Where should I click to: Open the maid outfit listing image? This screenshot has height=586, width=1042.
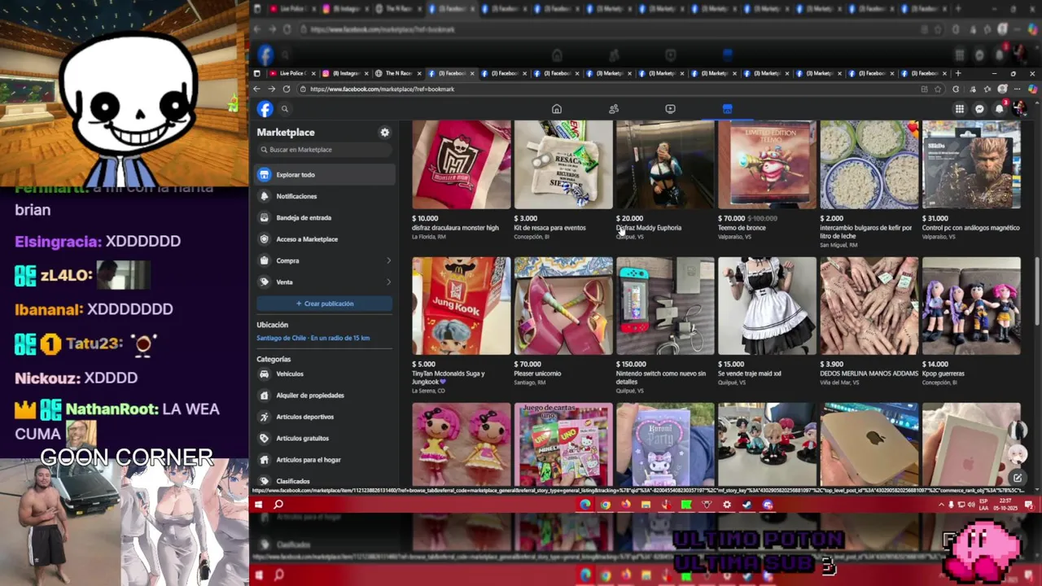click(767, 306)
